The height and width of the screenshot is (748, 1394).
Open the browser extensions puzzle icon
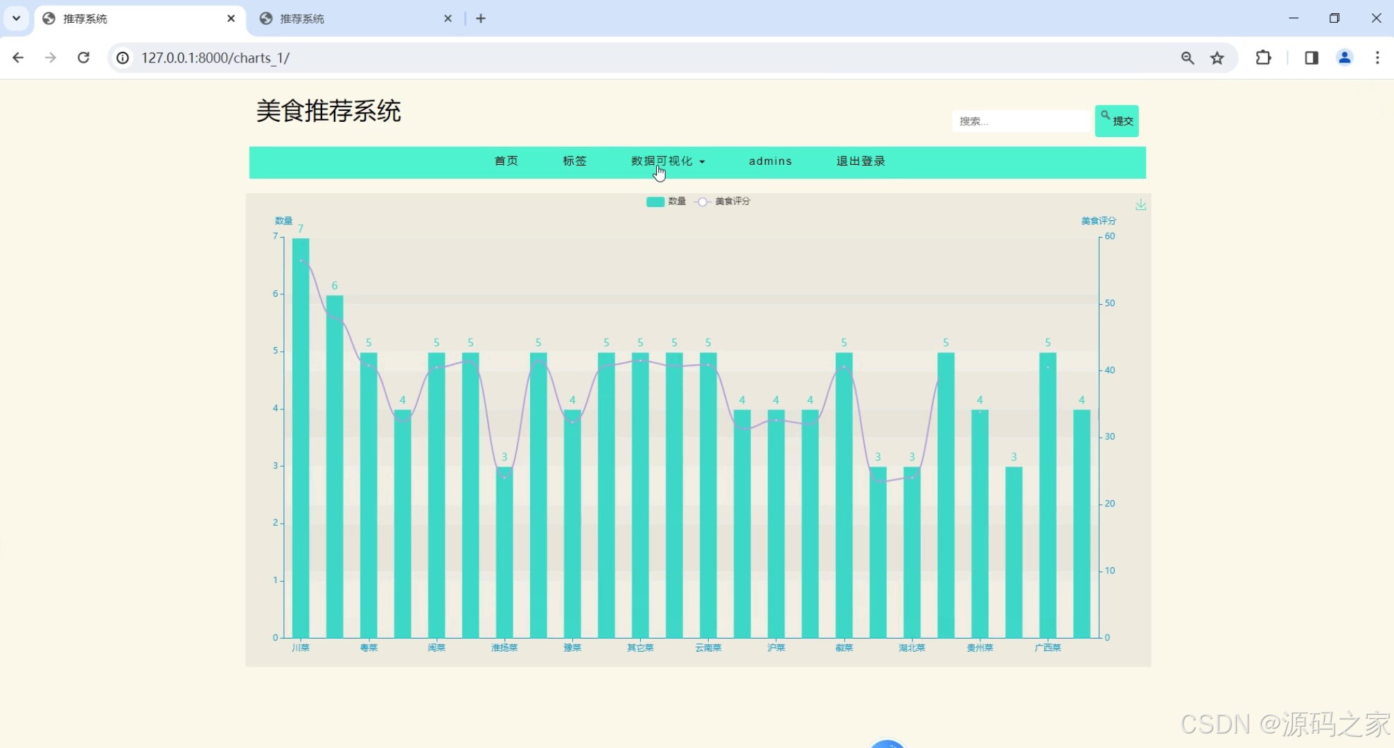coord(1263,57)
